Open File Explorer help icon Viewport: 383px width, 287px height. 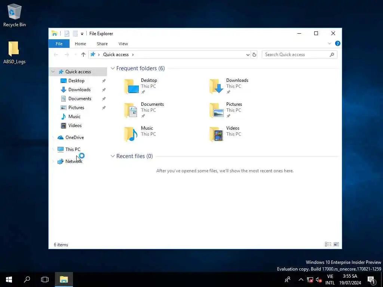pyautogui.click(x=338, y=43)
